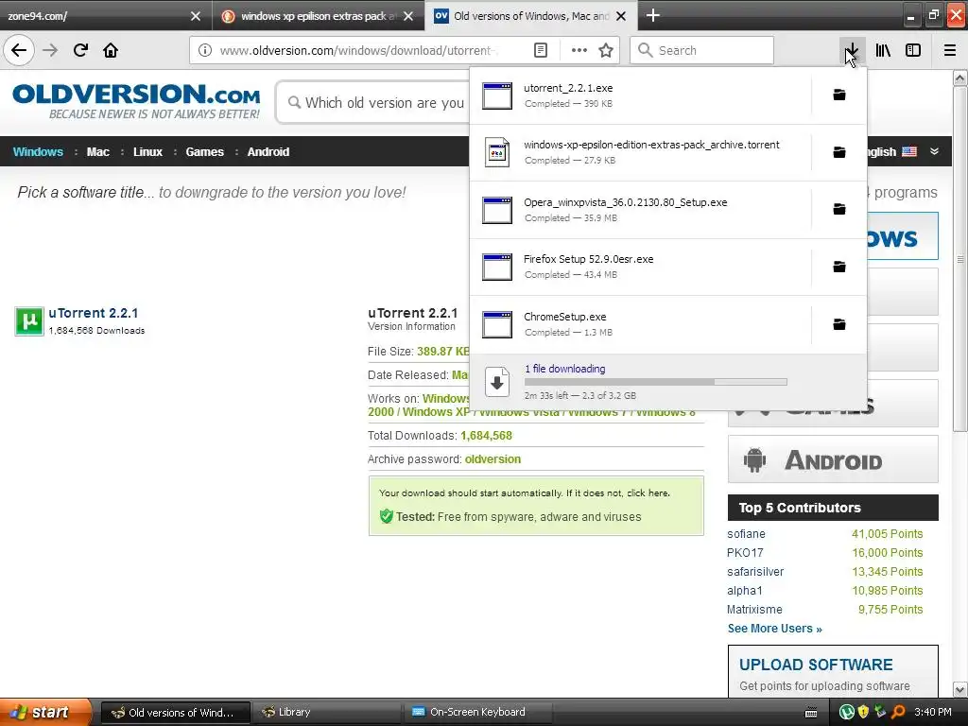Image resolution: width=968 pixels, height=726 pixels.
Task: Open the Windows category menu
Action: click(x=38, y=152)
